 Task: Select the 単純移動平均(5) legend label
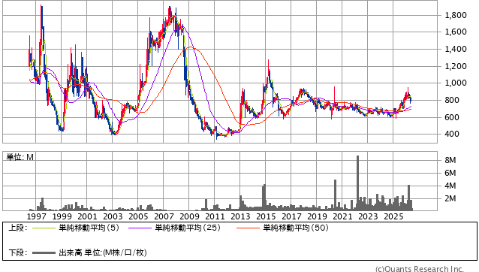pyautogui.click(x=89, y=228)
